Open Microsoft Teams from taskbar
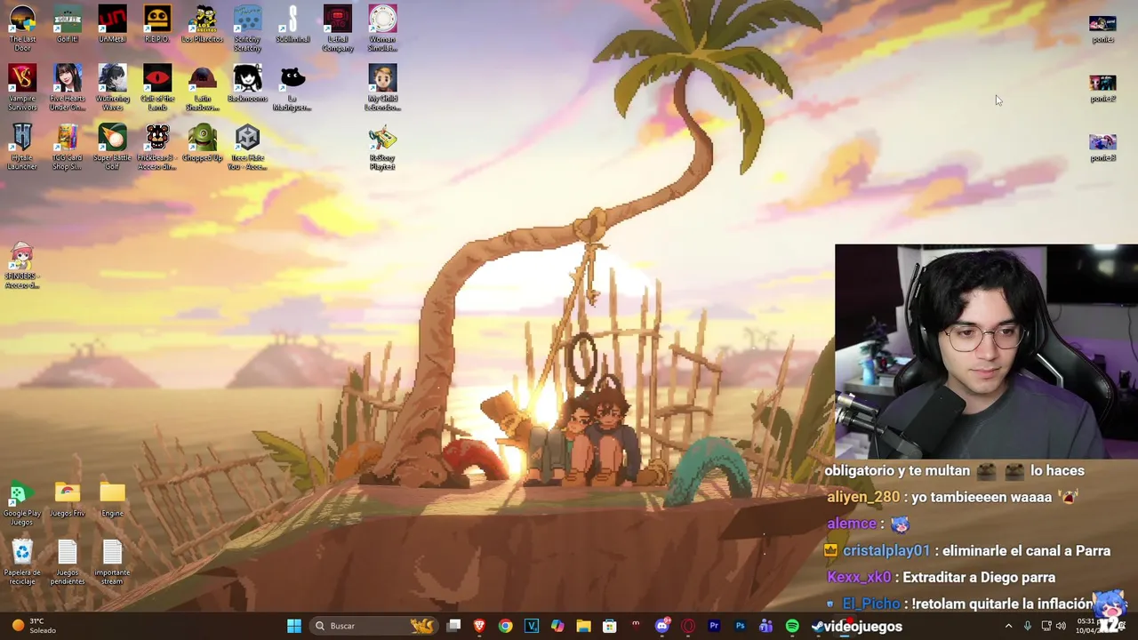Screen dimensions: 1138x640 tap(765, 626)
